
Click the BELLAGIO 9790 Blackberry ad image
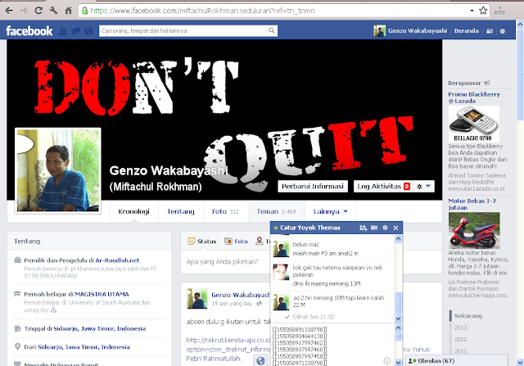tap(474, 124)
